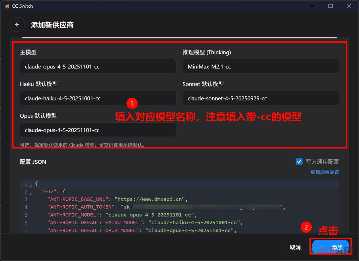Viewport: 359px width, 261px height.
Task: Minimize the CC Switch window
Action: click(312, 6)
